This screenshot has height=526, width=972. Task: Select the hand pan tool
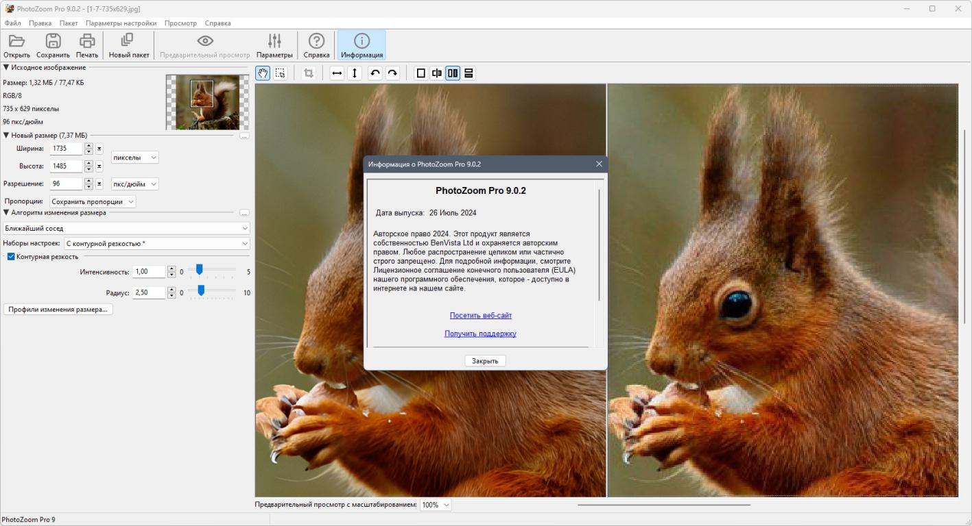point(263,73)
